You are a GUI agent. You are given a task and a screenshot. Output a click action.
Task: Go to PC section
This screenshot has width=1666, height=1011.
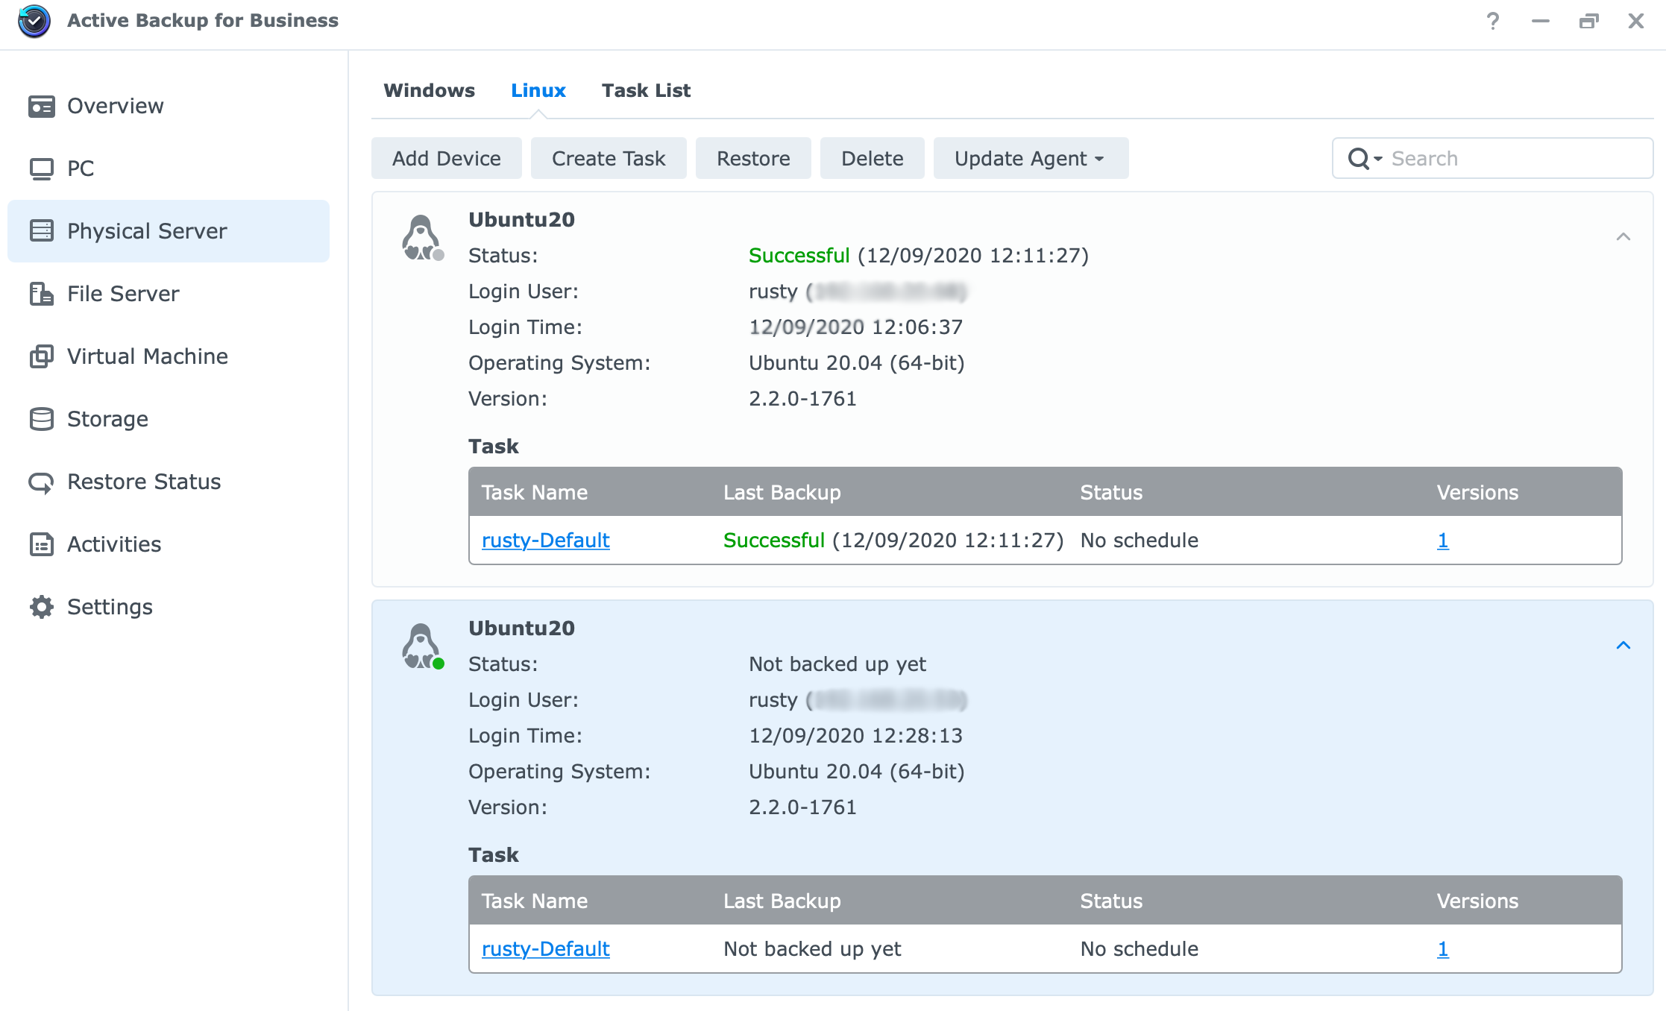pos(169,168)
